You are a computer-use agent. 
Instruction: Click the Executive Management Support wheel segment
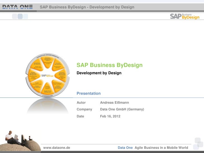[48, 59]
